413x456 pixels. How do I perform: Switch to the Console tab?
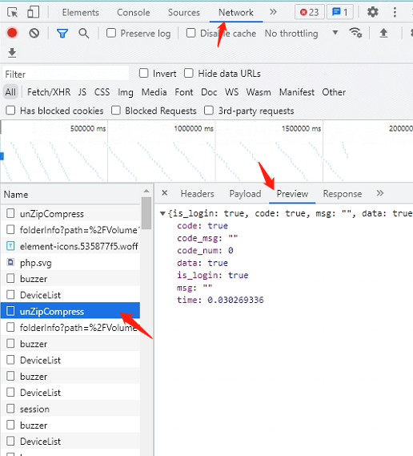[134, 13]
